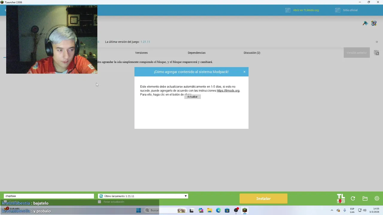383x215 pixels.
Task: Open the launcher settings gear icon
Action: click(x=377, y=199)
